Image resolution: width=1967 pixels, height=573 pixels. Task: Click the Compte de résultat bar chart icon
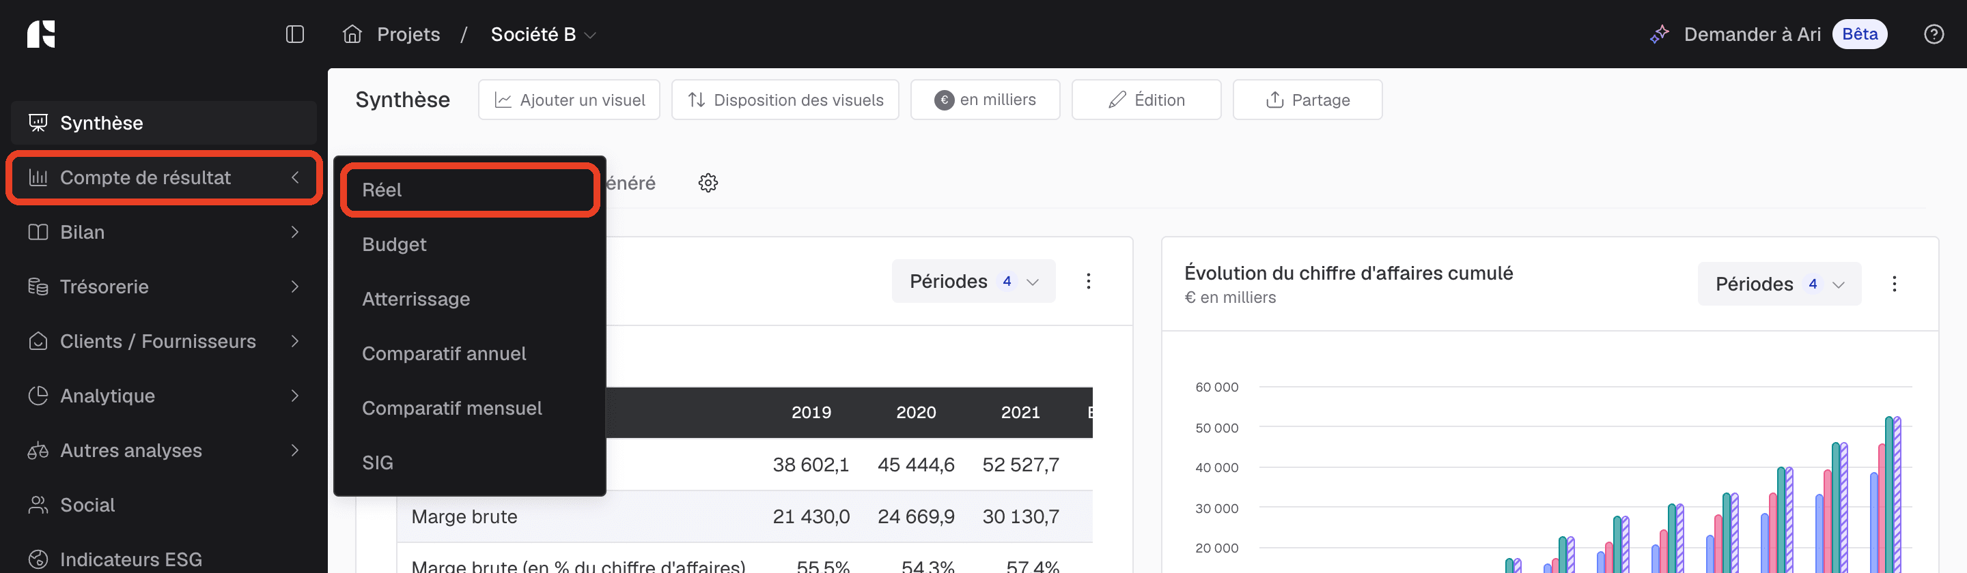tap(38, 178)
